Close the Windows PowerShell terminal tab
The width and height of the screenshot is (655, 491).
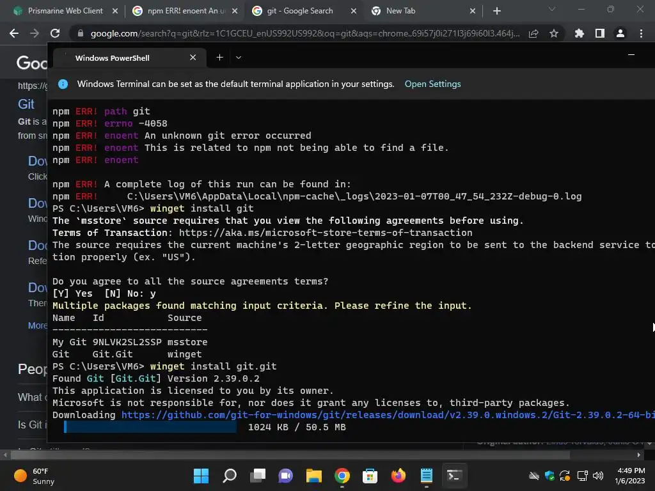pos(193,57)
